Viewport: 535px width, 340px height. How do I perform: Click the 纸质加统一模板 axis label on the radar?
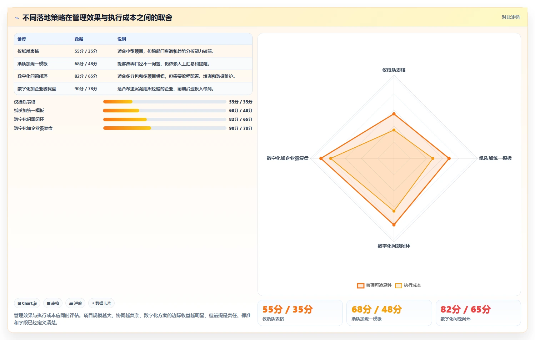495,158
